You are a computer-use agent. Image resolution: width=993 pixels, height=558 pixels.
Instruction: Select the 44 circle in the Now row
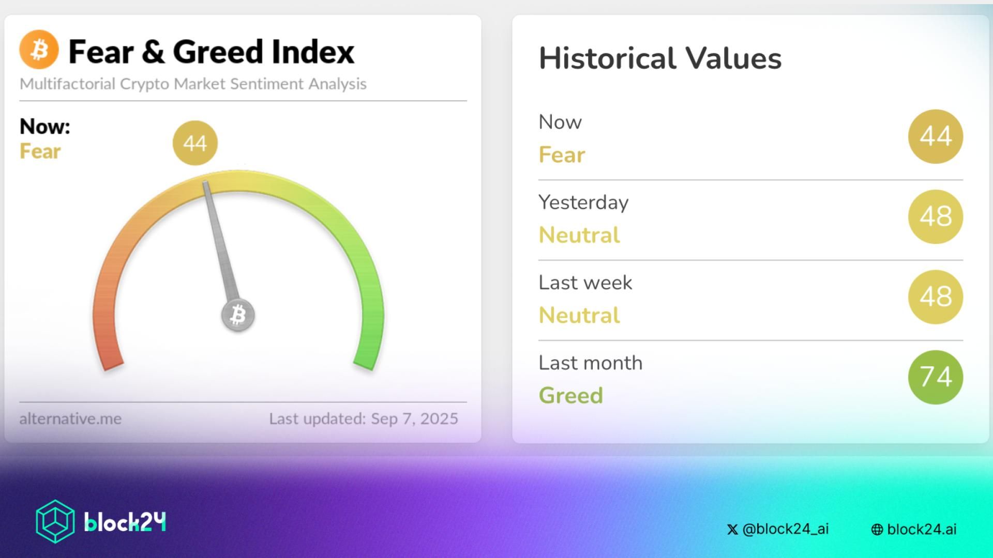click(x=935, y=136)
